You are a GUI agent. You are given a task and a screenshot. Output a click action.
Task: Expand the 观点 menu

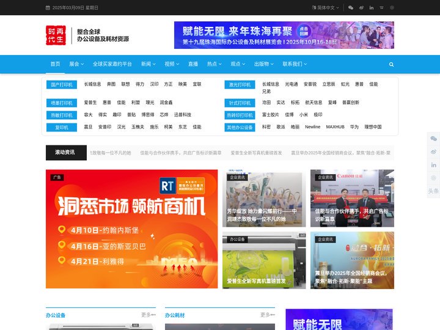[238, 64]
